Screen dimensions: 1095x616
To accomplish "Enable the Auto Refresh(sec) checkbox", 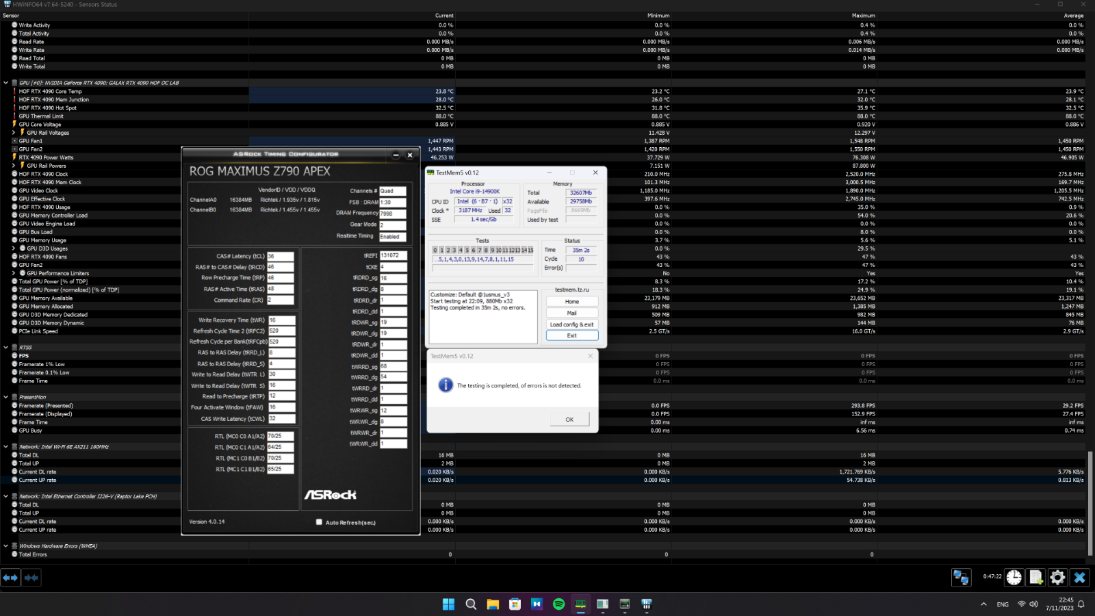I will click(x=319, y=522).
